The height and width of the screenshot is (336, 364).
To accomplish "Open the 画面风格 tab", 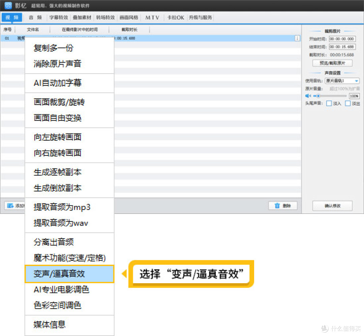I will pos(129,17).
